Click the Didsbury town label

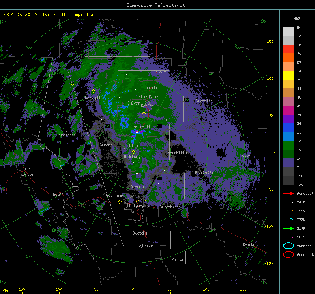[x=132, y=157]
